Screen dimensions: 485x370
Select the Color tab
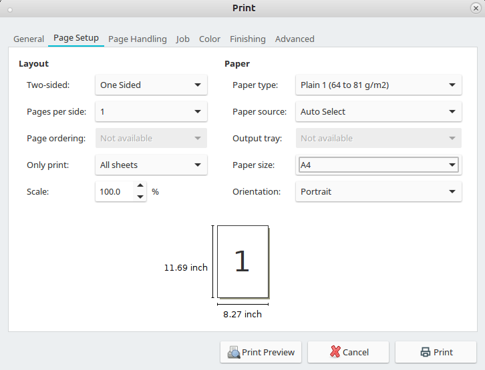click(x=210, y=39)
